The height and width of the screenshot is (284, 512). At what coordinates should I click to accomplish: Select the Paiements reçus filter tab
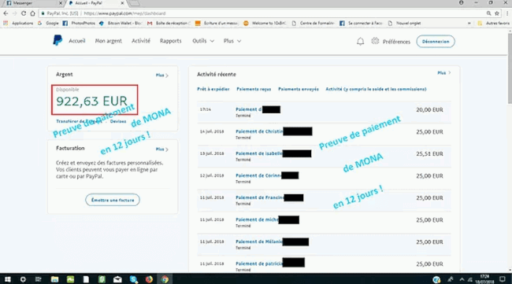coord(254,89)
